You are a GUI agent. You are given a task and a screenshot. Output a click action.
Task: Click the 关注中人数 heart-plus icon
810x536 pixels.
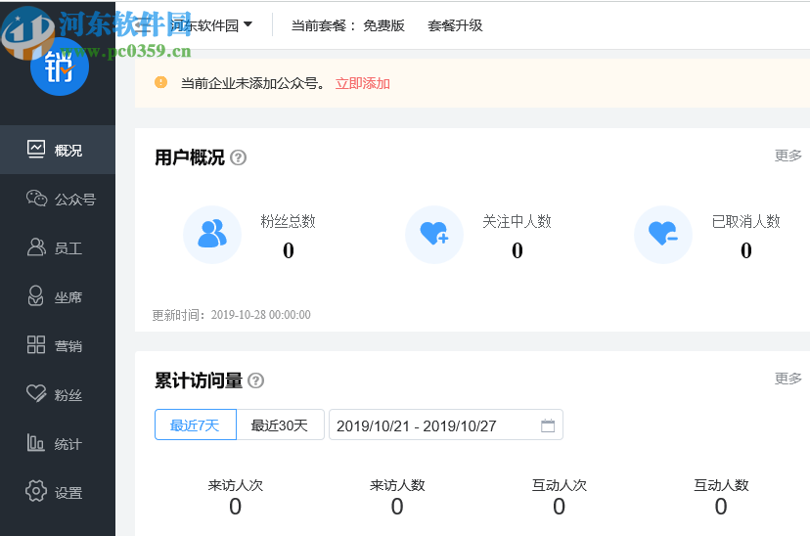coord(434,235)
